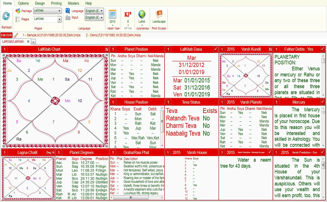Toggle the Mercury panel checkbox
Screen dimensions: 327x202
[323, 102]
